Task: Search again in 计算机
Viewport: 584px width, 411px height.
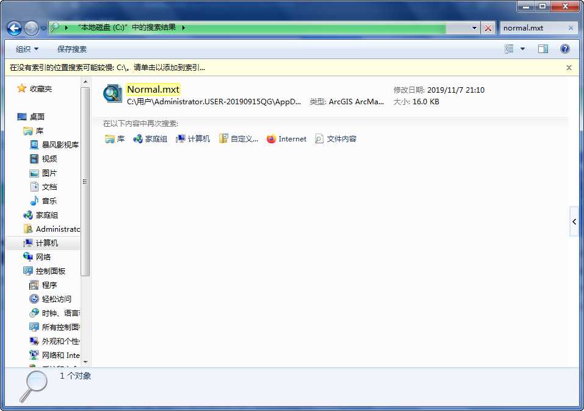Action: [x=193, y=139]
